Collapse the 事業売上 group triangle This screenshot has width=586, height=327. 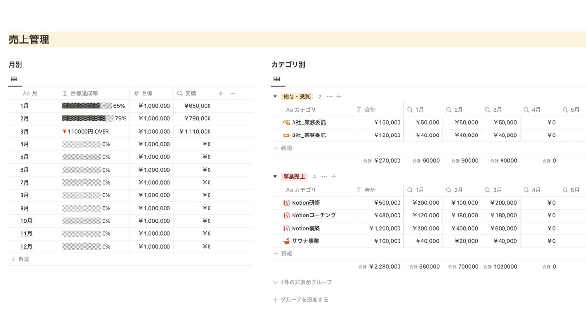(x=275, y=176)
